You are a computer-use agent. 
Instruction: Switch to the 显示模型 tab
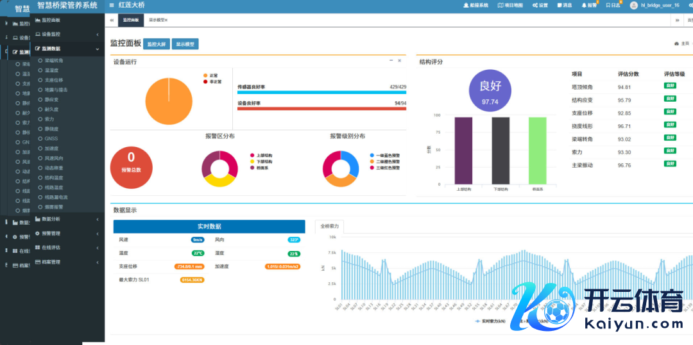click(158, 20)
